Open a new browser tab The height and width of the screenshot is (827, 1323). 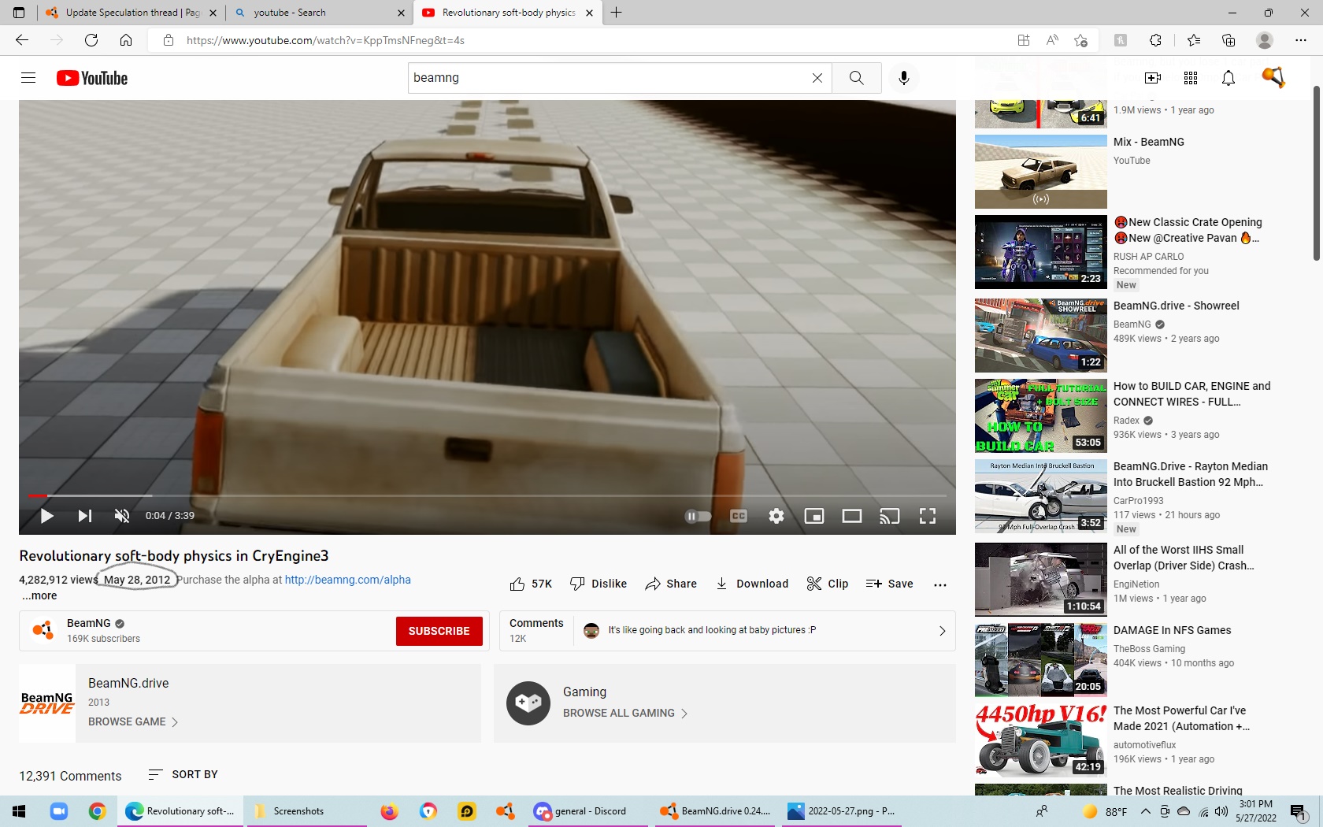(x=616, y=13)
